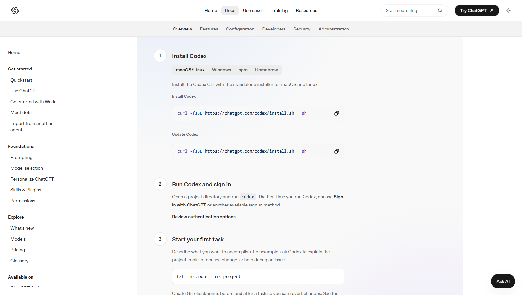525x295 pixels.
Task: Go to Use ChatGPT sidebar link
Action: pos(24,91)
